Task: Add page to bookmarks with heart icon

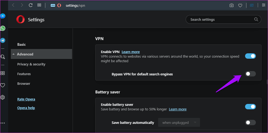Action: pos(240,5)
